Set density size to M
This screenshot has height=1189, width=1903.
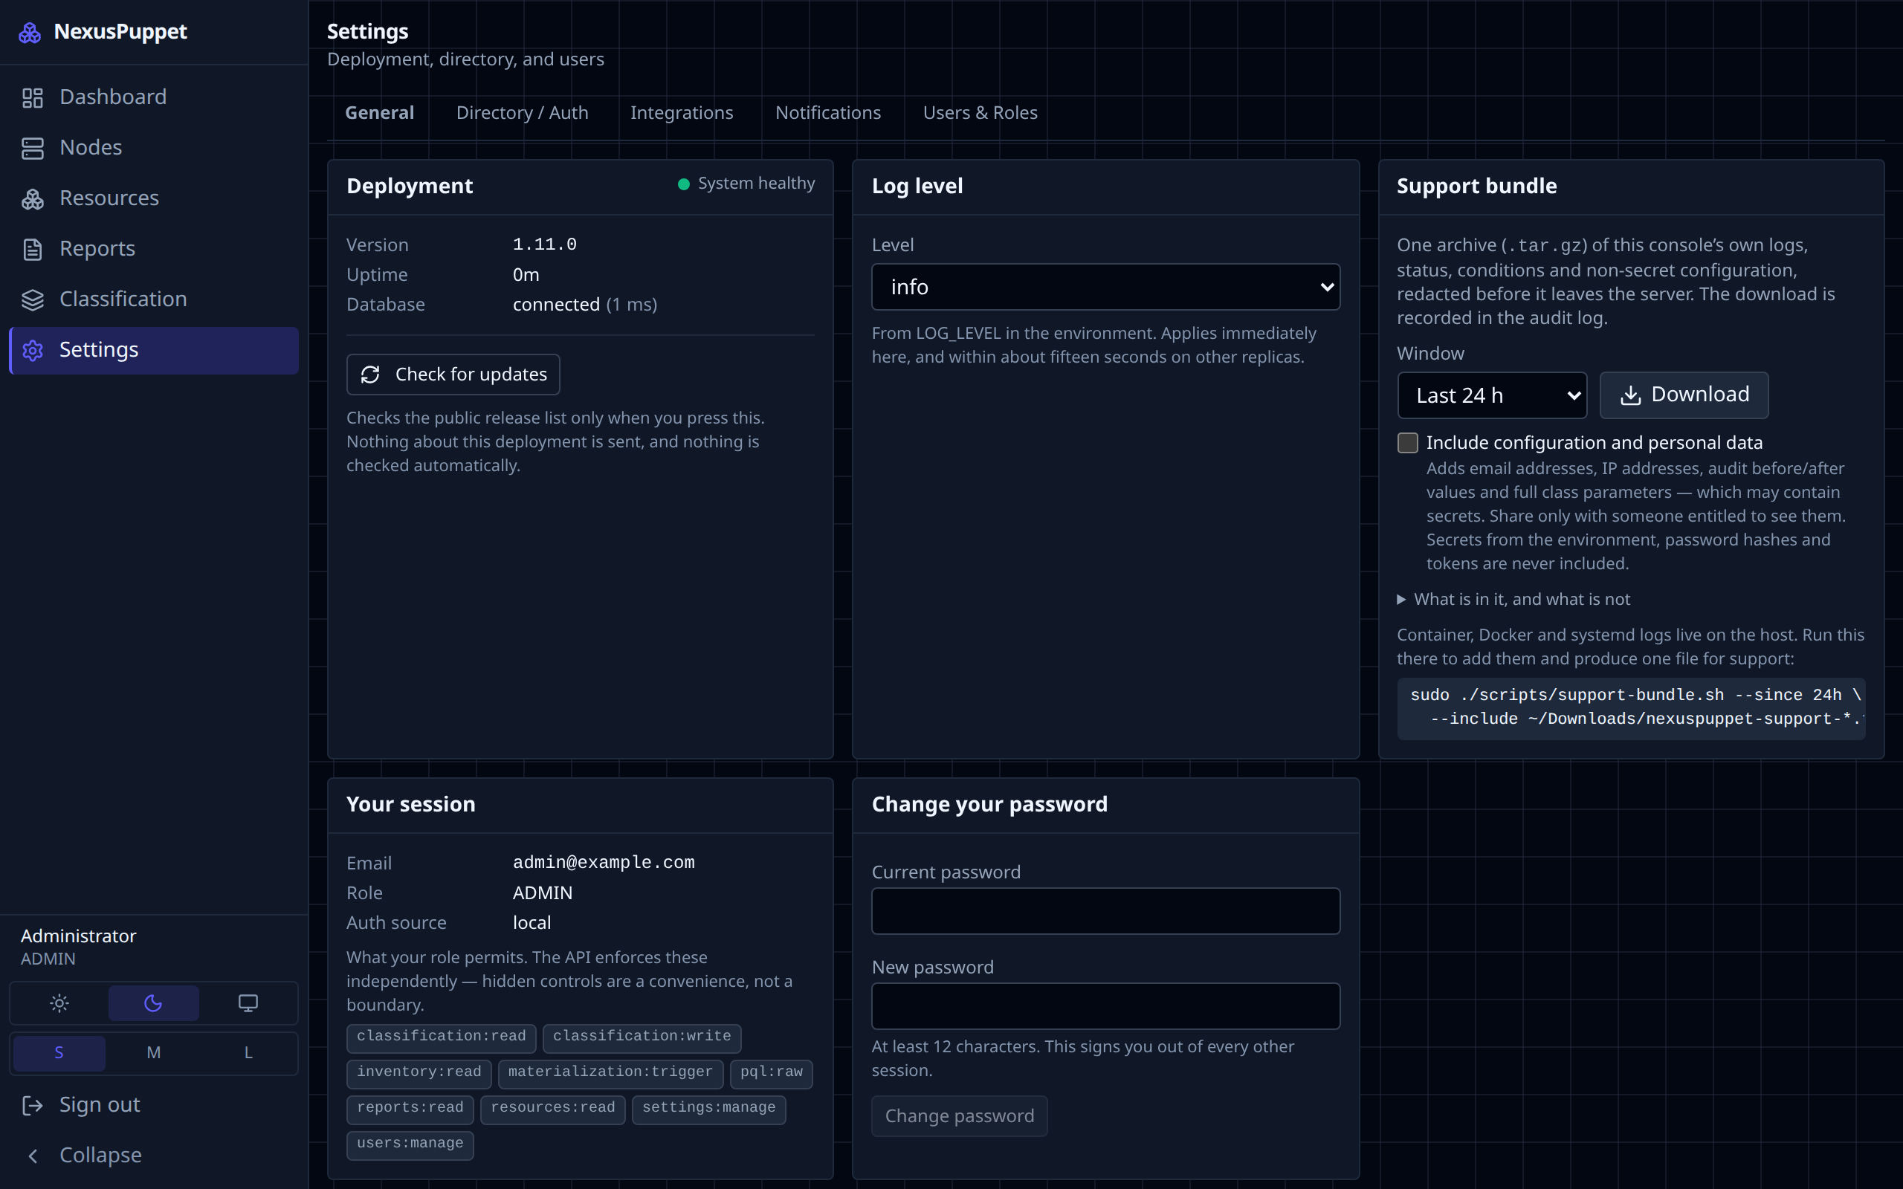153,1053
